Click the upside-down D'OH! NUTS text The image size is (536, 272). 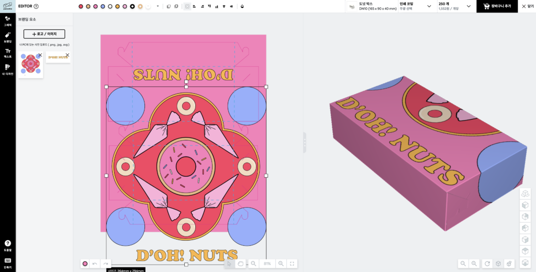[183, 75]
